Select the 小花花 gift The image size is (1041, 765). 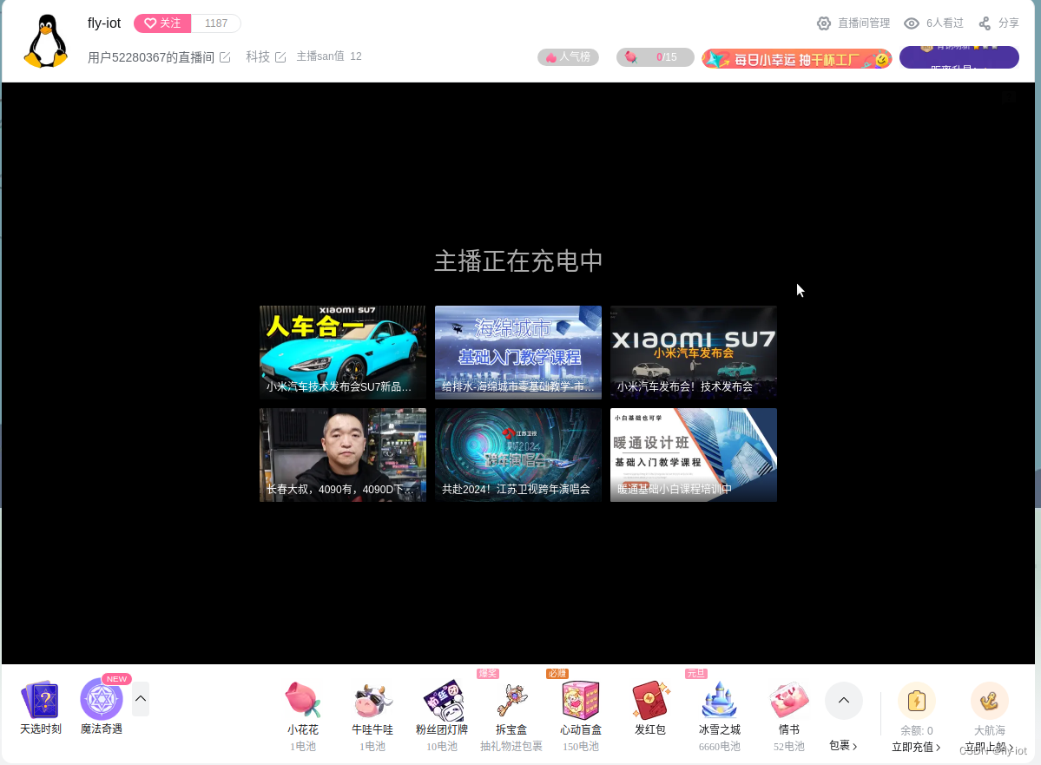[303, 716]
